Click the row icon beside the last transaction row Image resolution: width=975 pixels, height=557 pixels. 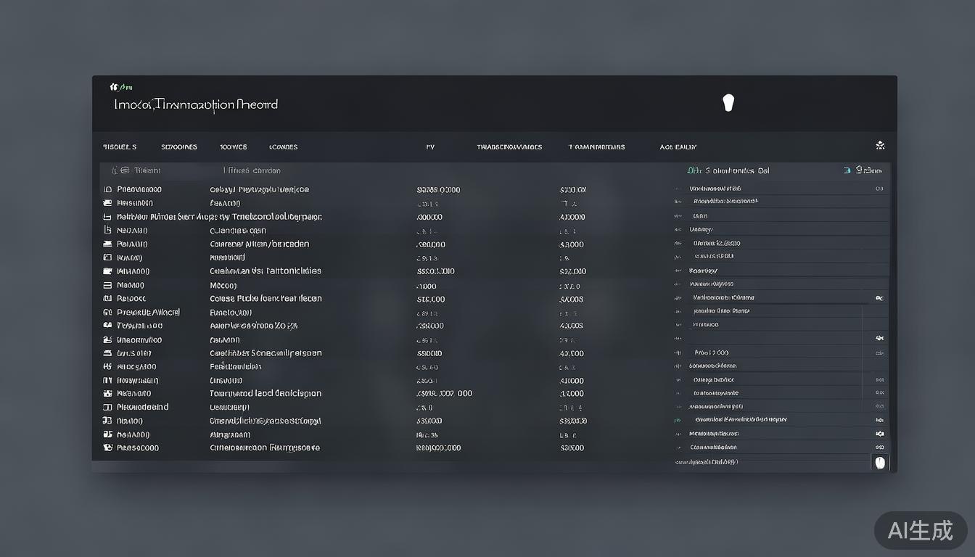[108, 448]
